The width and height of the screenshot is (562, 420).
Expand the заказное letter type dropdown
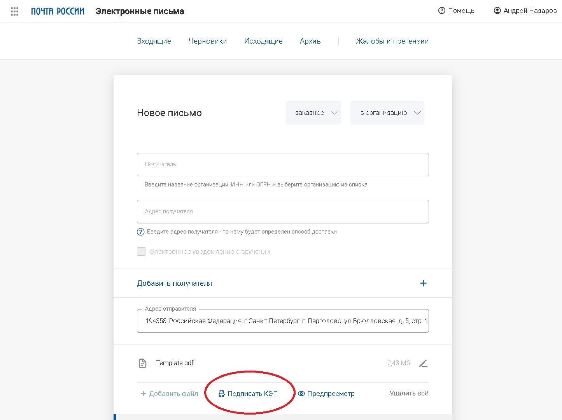(313, 113)
